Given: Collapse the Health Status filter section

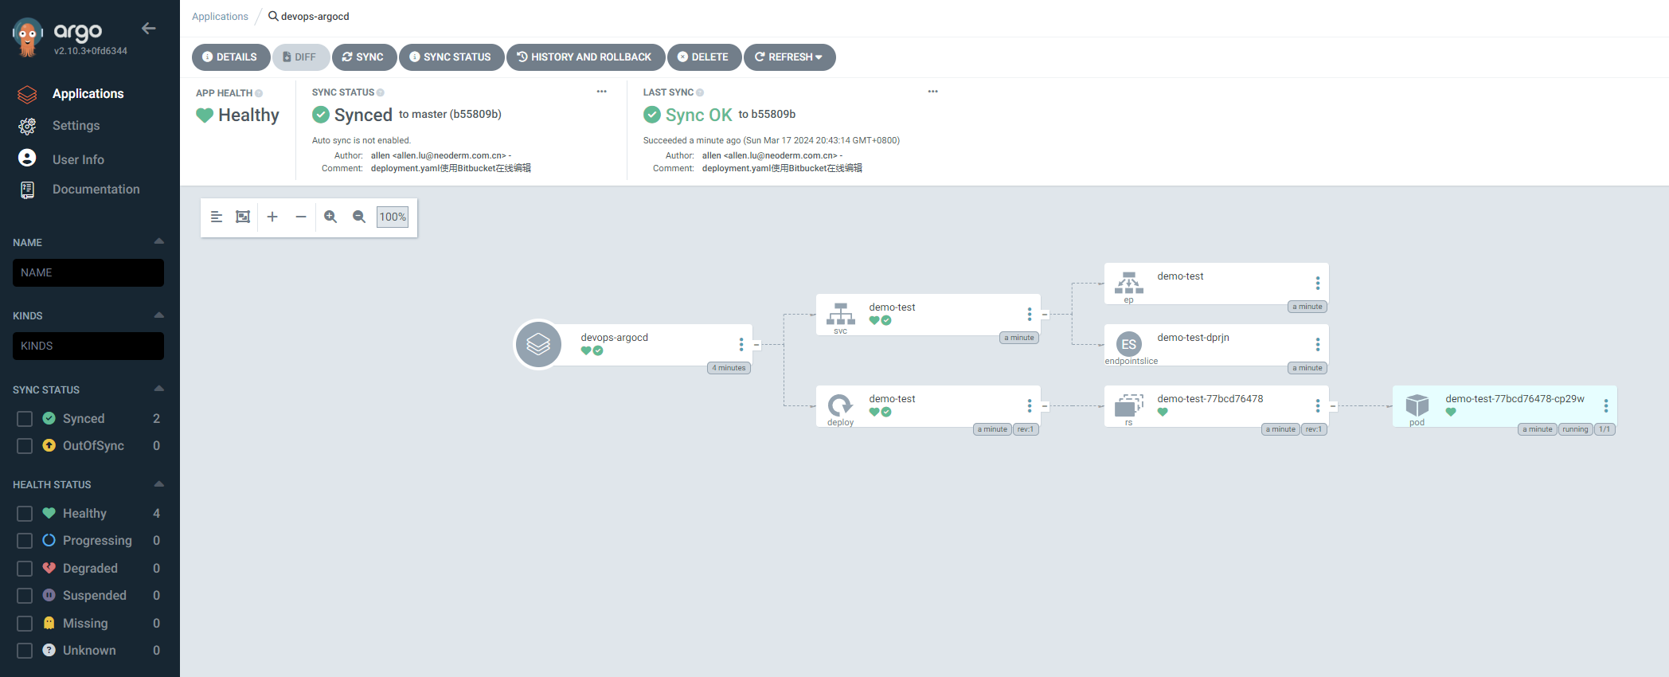Looking at the screenshot, I should click(x=158, y=484).
